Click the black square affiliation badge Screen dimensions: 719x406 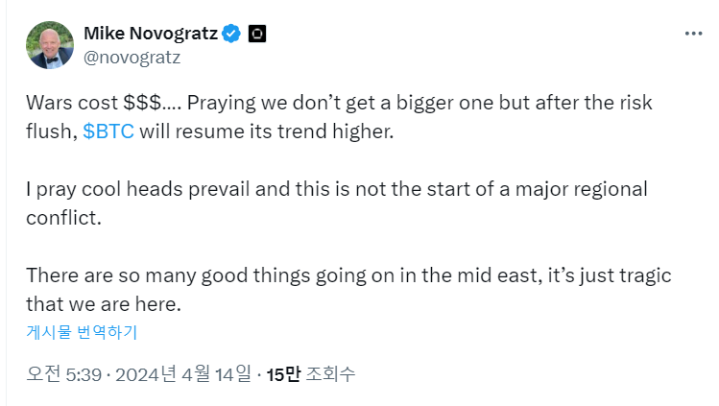(x=256, y=34)
